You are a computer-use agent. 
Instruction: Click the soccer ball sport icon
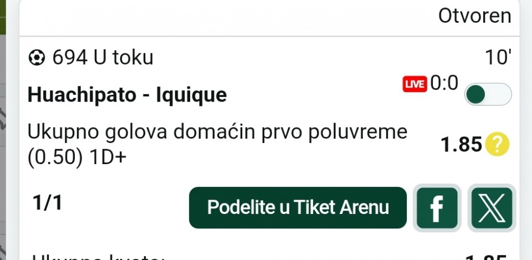coord(37,58)
